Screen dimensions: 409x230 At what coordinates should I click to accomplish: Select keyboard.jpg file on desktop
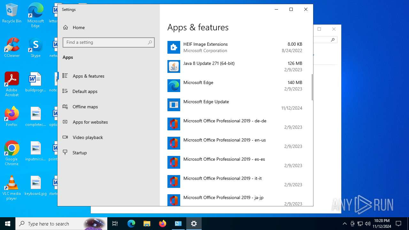(35, 185)
